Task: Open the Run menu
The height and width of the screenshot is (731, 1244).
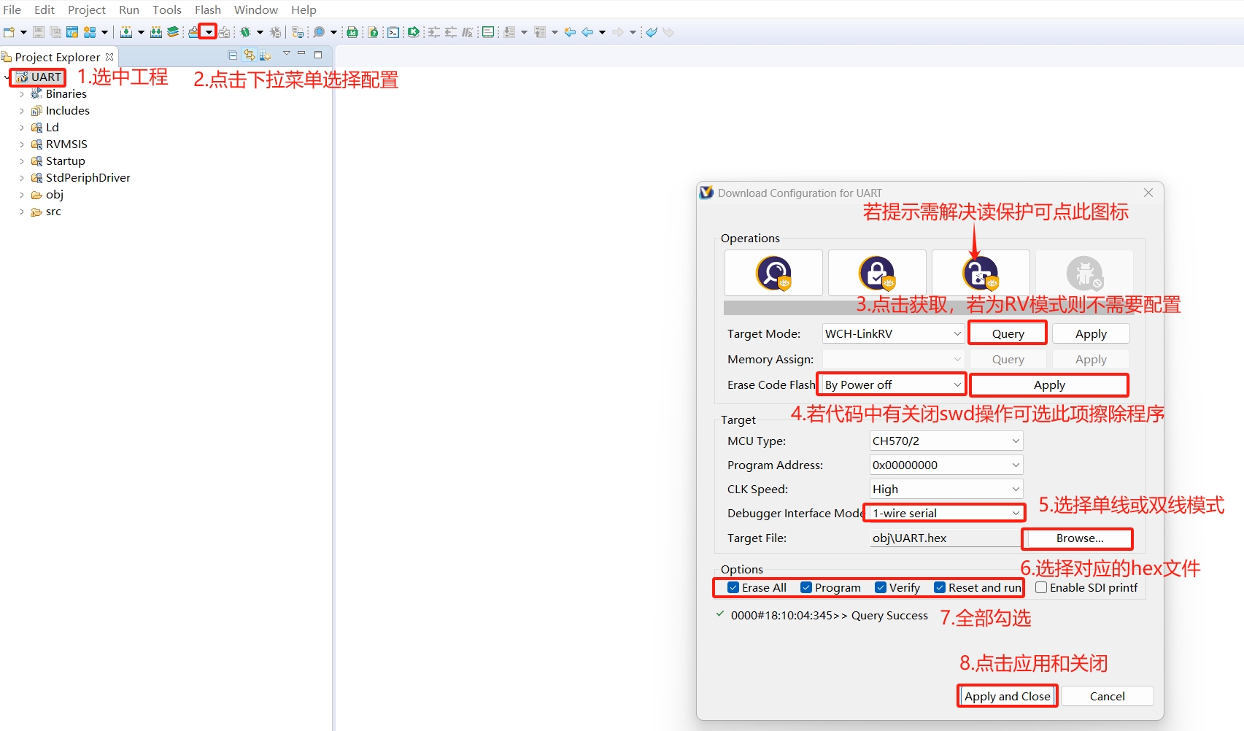Action: coord(129,9)
